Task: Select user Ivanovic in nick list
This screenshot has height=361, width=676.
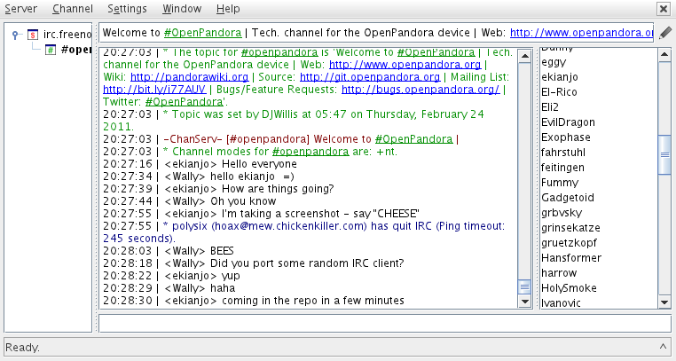Action: point(561,302)
